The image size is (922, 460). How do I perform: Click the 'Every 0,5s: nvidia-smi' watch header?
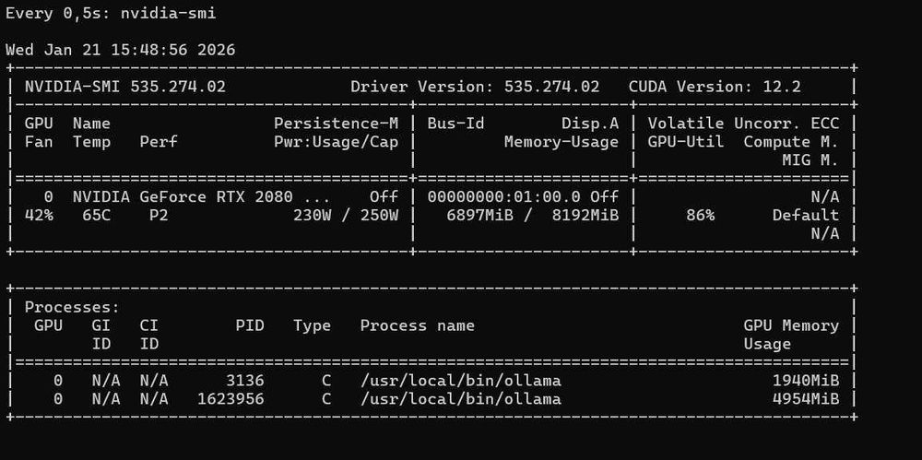click(111, 13)
